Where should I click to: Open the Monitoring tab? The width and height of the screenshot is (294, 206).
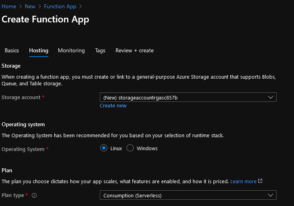(71, 51)
